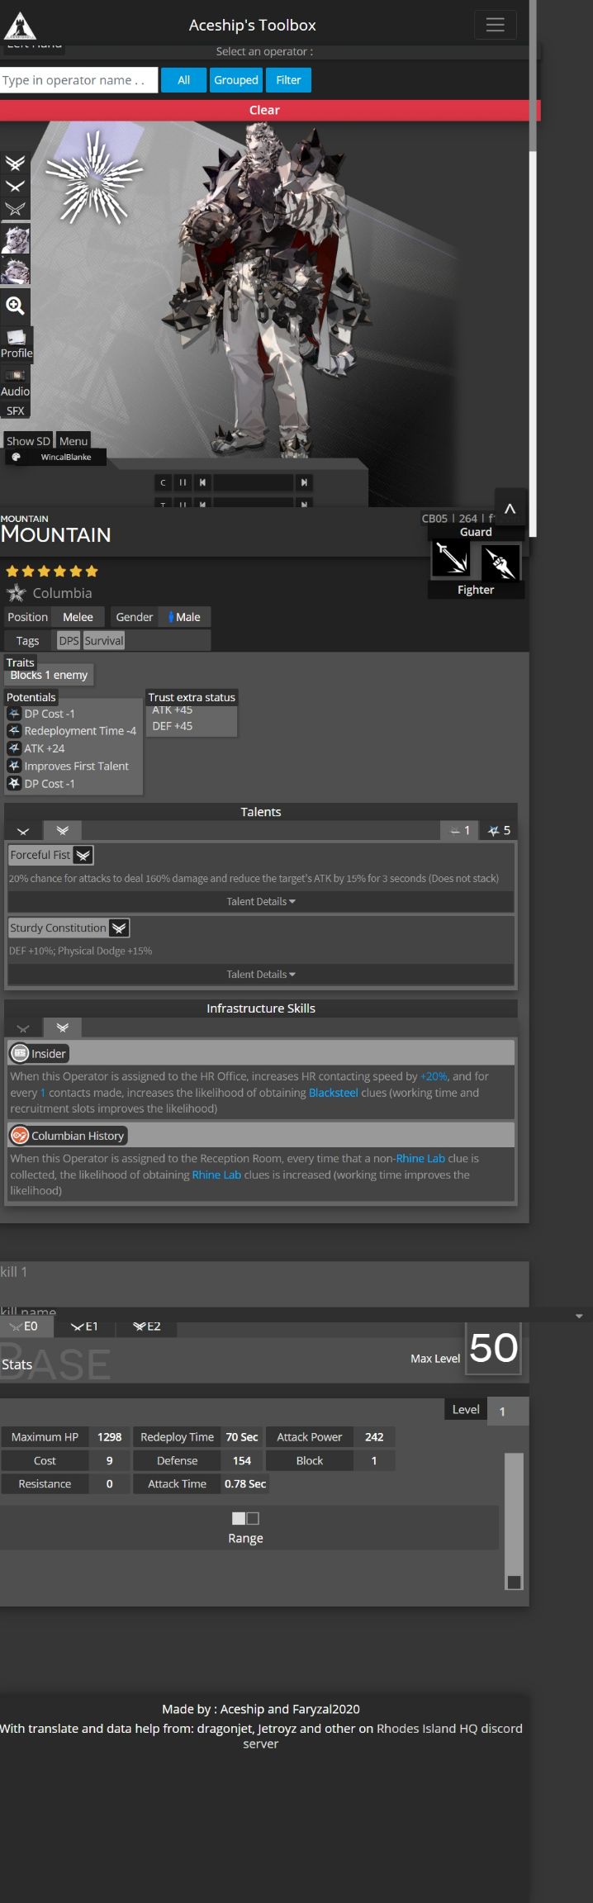The image size is (593, 1903).
Task: Select Talents Elite 2 tab icon
Action: [63, 831]
